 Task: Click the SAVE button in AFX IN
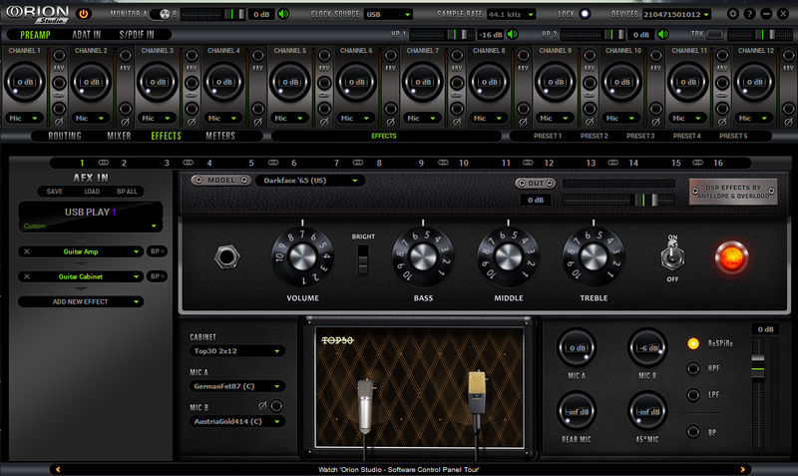click(55, 192)
